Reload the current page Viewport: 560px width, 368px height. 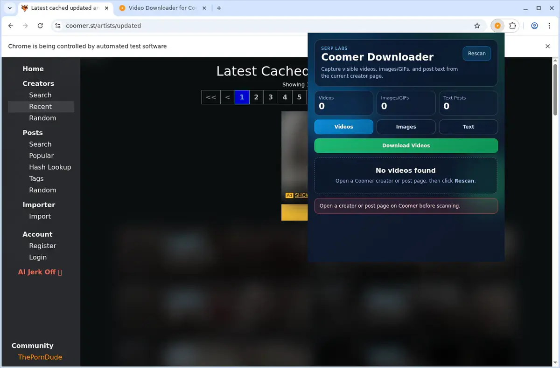click(40, 26)
